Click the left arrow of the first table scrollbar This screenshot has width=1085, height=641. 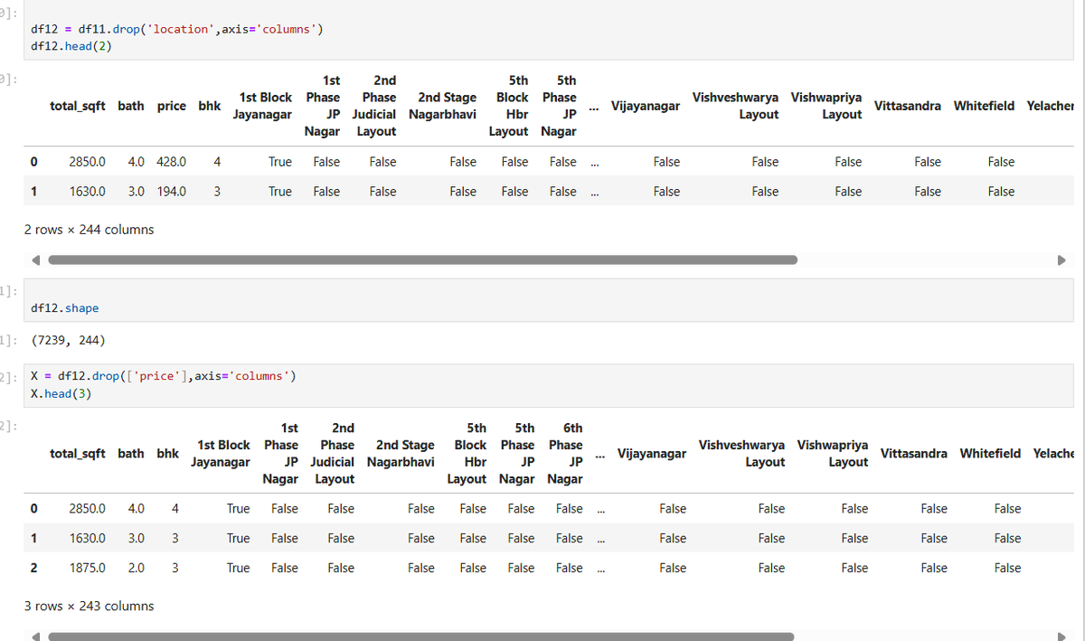pos(35,259)
